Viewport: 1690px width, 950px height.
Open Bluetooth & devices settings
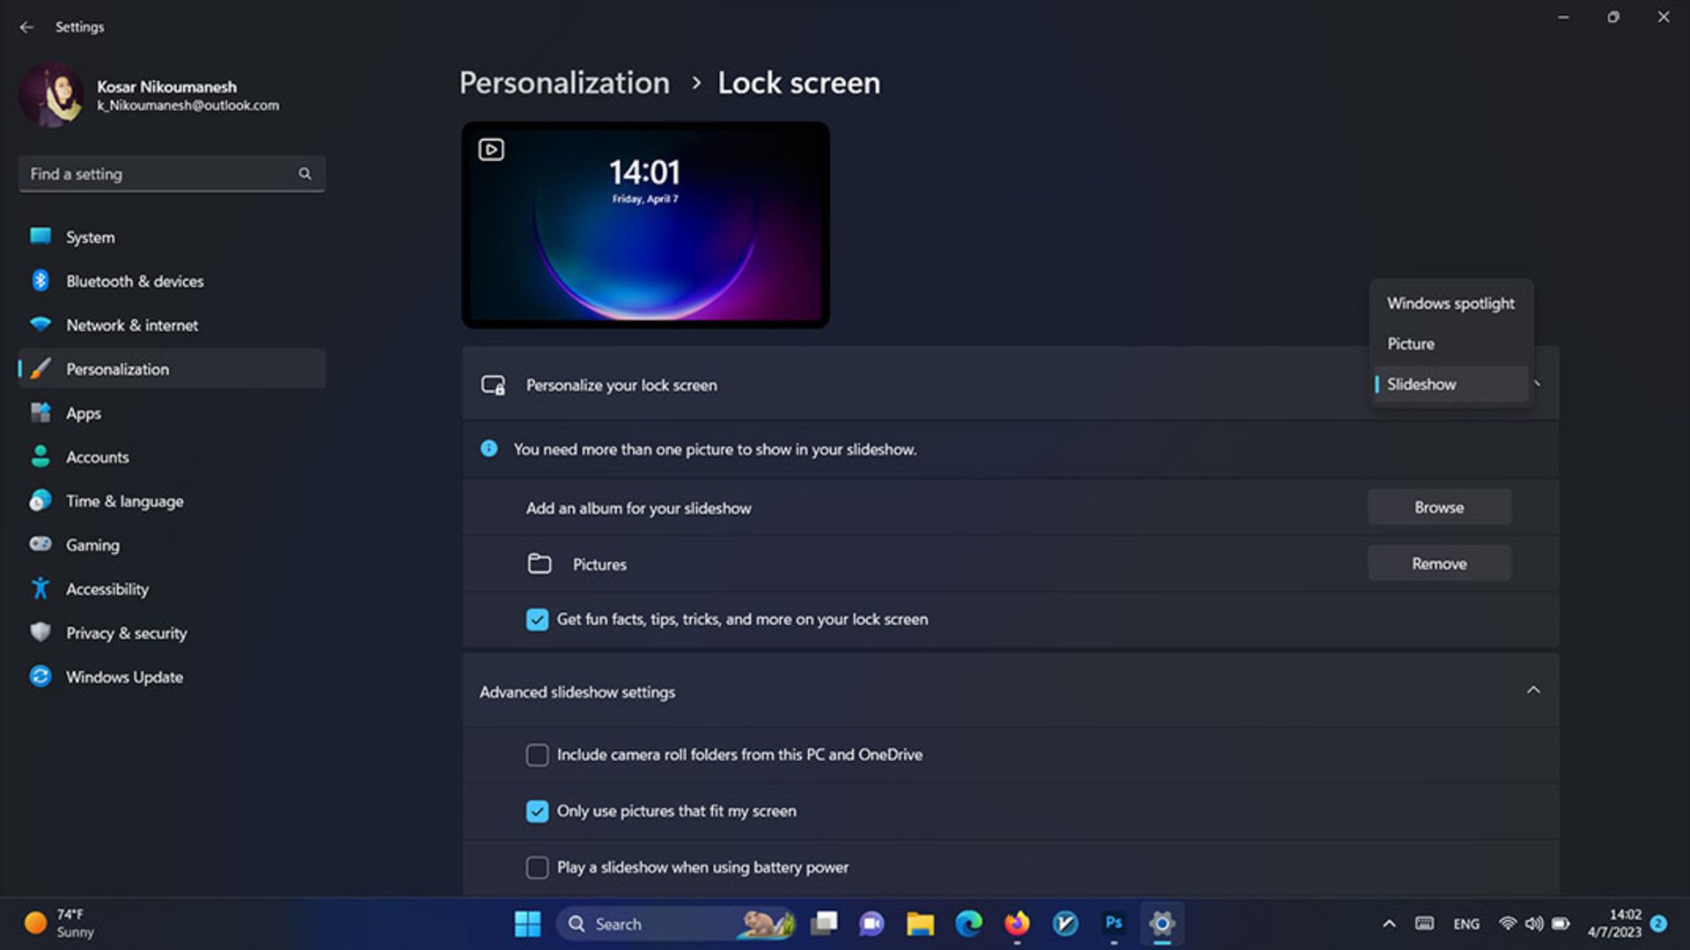(134, 281)
